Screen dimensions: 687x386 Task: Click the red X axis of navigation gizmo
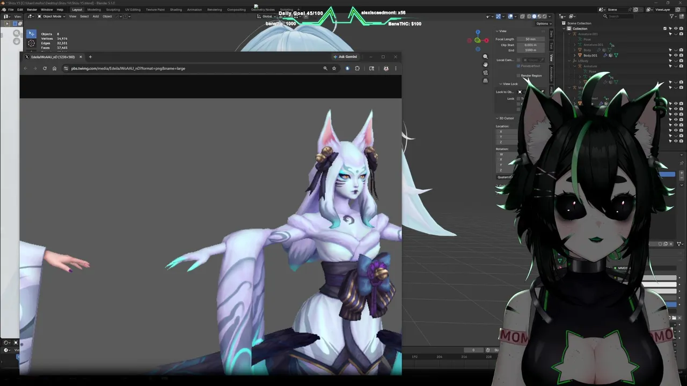(x=487, y=40)
